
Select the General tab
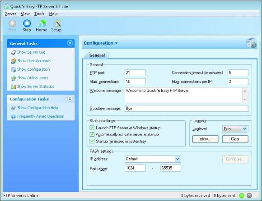[97, 55]
